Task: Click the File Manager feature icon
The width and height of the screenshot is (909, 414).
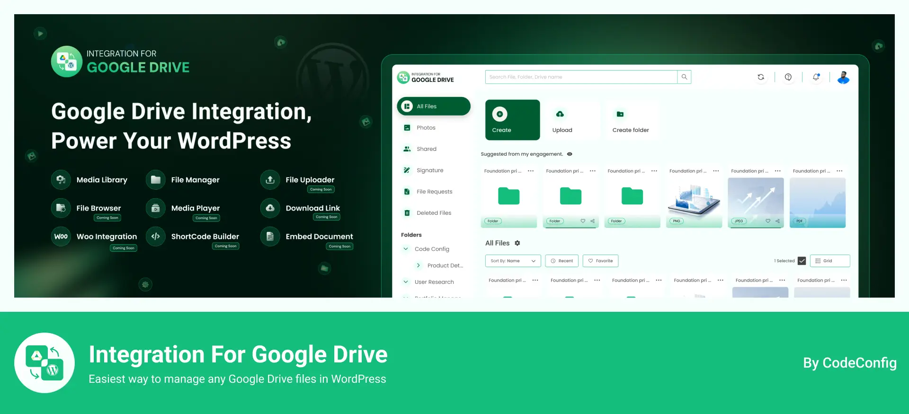Action: (x=156, y=180)
